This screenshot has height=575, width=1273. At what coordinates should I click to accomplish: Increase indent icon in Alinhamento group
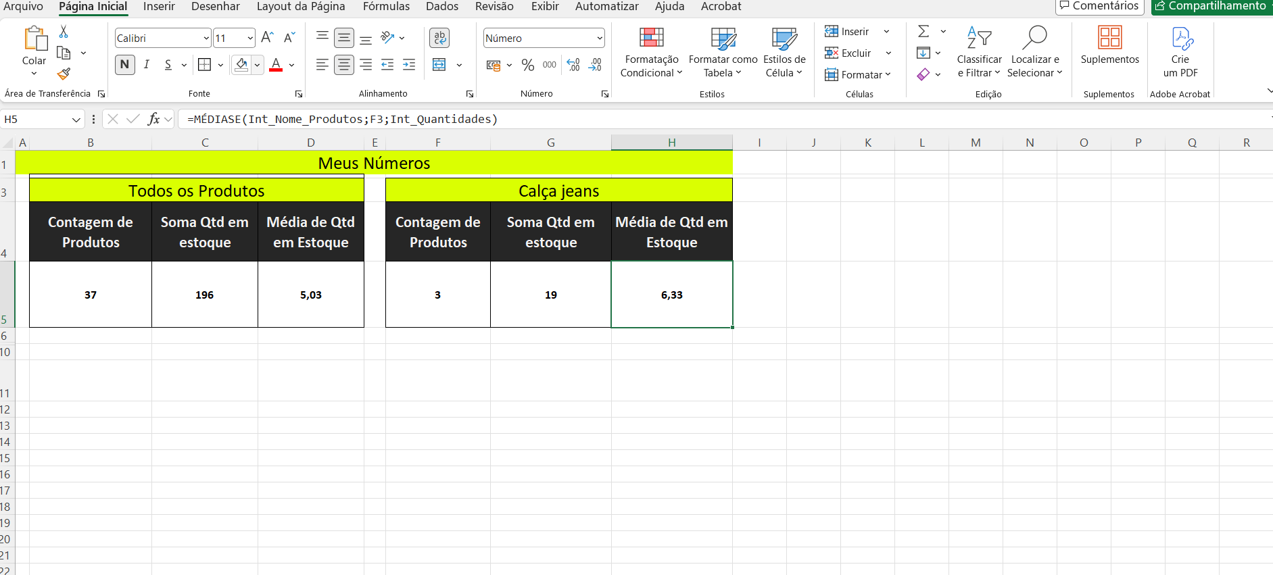[409, 65]
